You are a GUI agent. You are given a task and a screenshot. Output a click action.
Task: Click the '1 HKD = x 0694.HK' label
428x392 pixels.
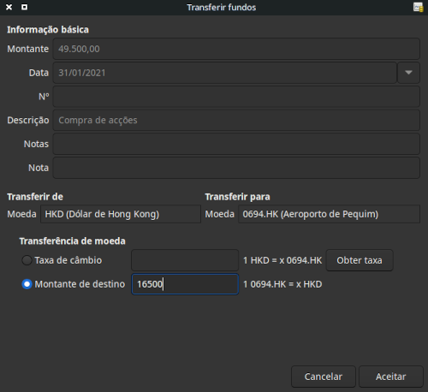tap(282, 260)
